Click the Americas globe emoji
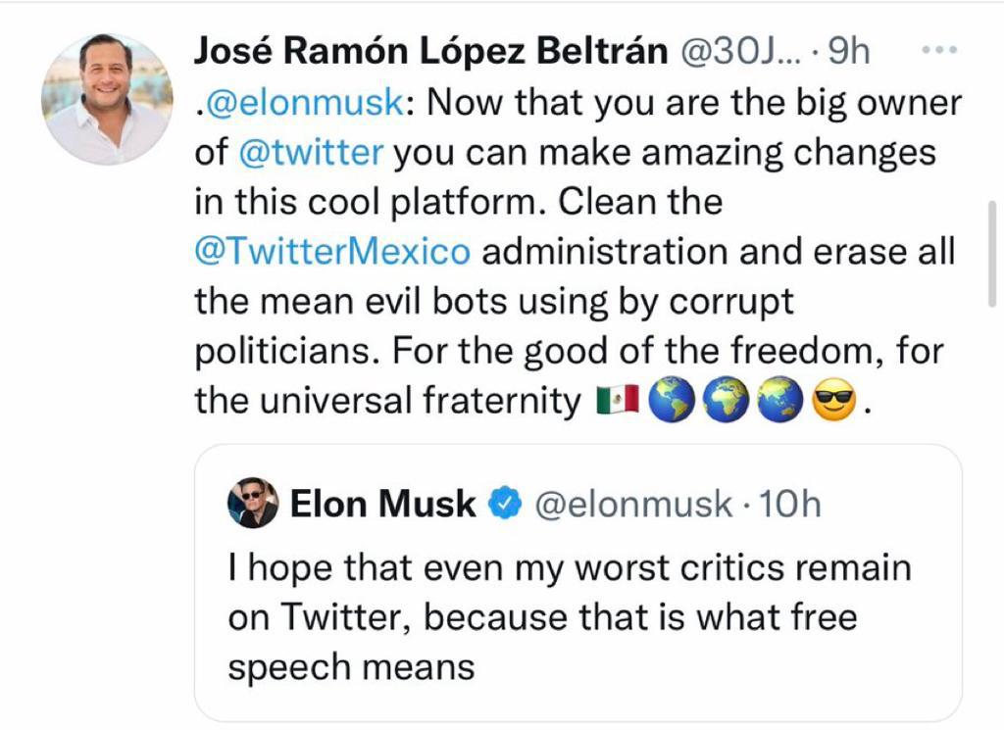The height and width of the screenshot is (730, 1004). [672, 400]
